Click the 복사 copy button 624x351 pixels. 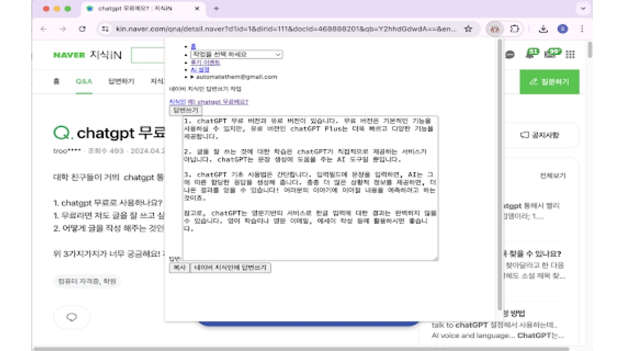point(179,267)
